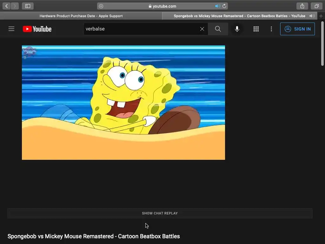The image size is (325, 244).
Task: Open the Safari share menu
Action: 302,6
